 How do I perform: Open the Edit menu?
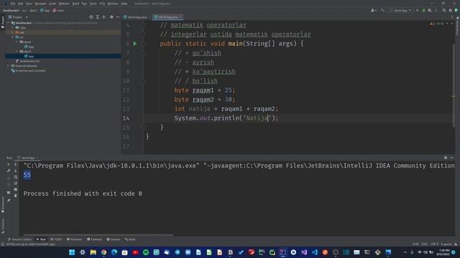pos(21,4)
